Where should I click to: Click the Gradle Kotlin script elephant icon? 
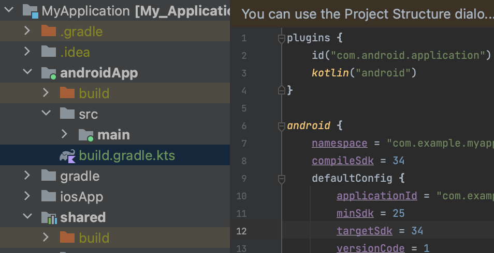[x=68, y=155]
